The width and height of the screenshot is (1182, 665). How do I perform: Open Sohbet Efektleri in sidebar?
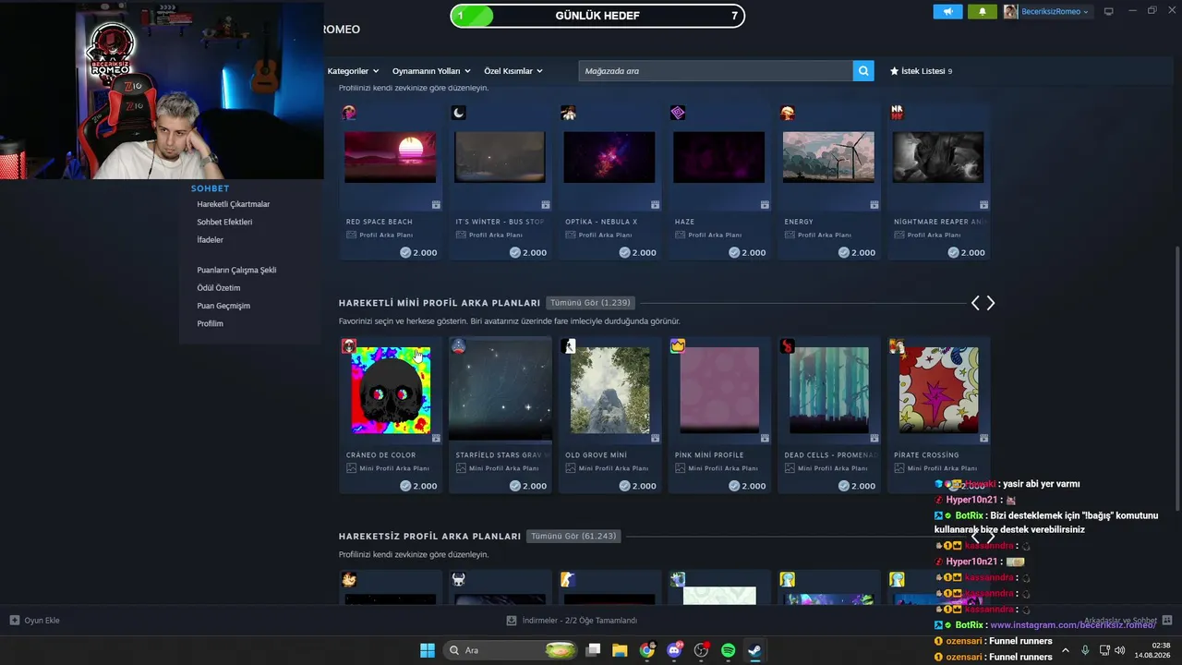coord(224,222)
